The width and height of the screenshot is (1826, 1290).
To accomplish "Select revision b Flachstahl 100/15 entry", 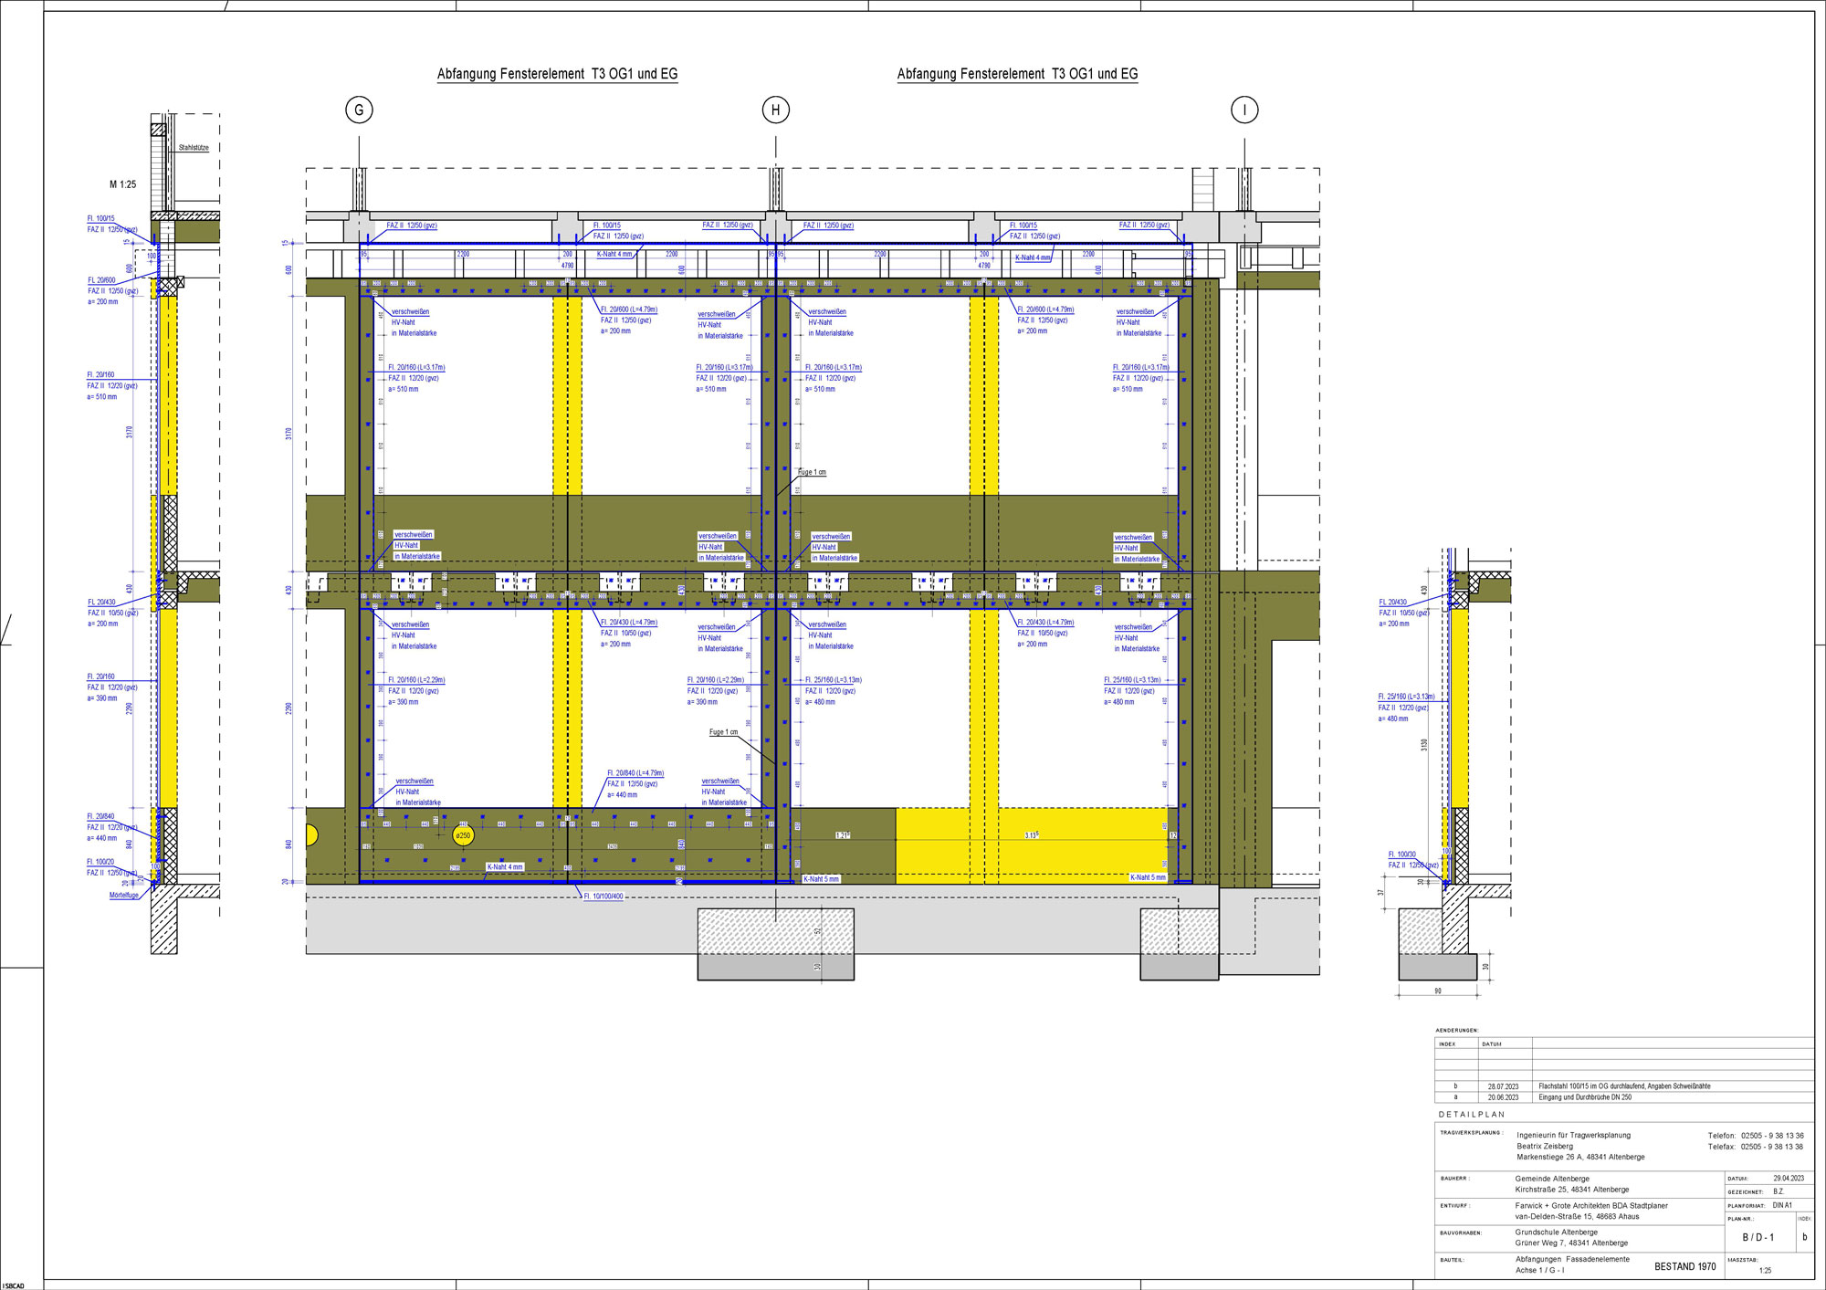I will click(x=1624, y=1086).
